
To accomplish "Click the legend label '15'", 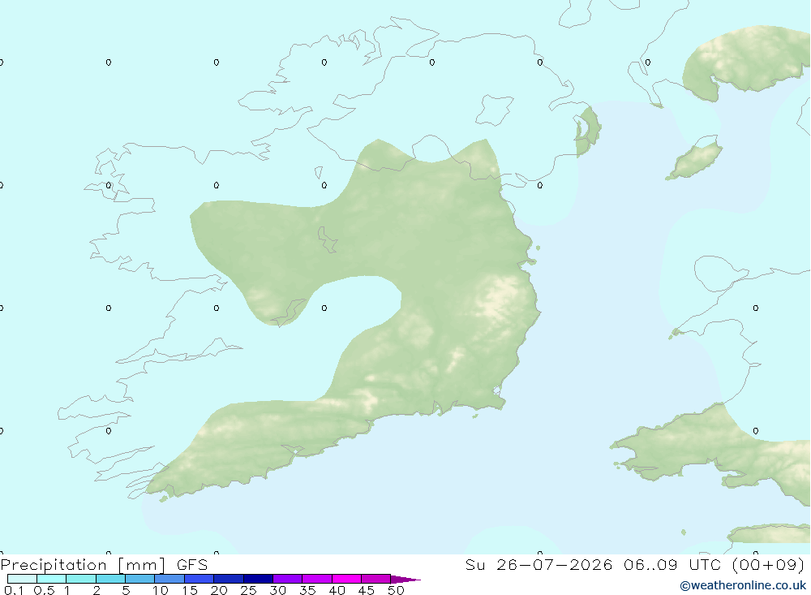I will [x=190, y=590].
